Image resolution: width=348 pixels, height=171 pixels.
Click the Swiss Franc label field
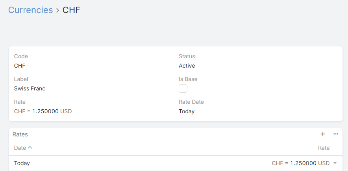click(x=30, y=88)
